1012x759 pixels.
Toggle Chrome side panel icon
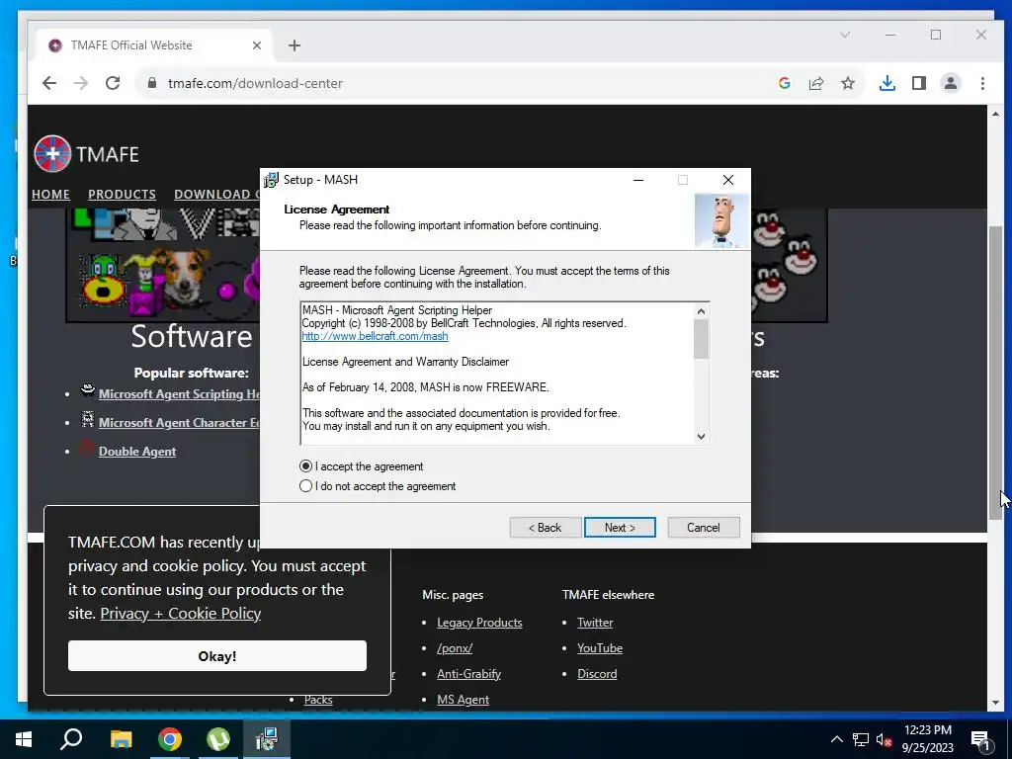click(919, 83)
